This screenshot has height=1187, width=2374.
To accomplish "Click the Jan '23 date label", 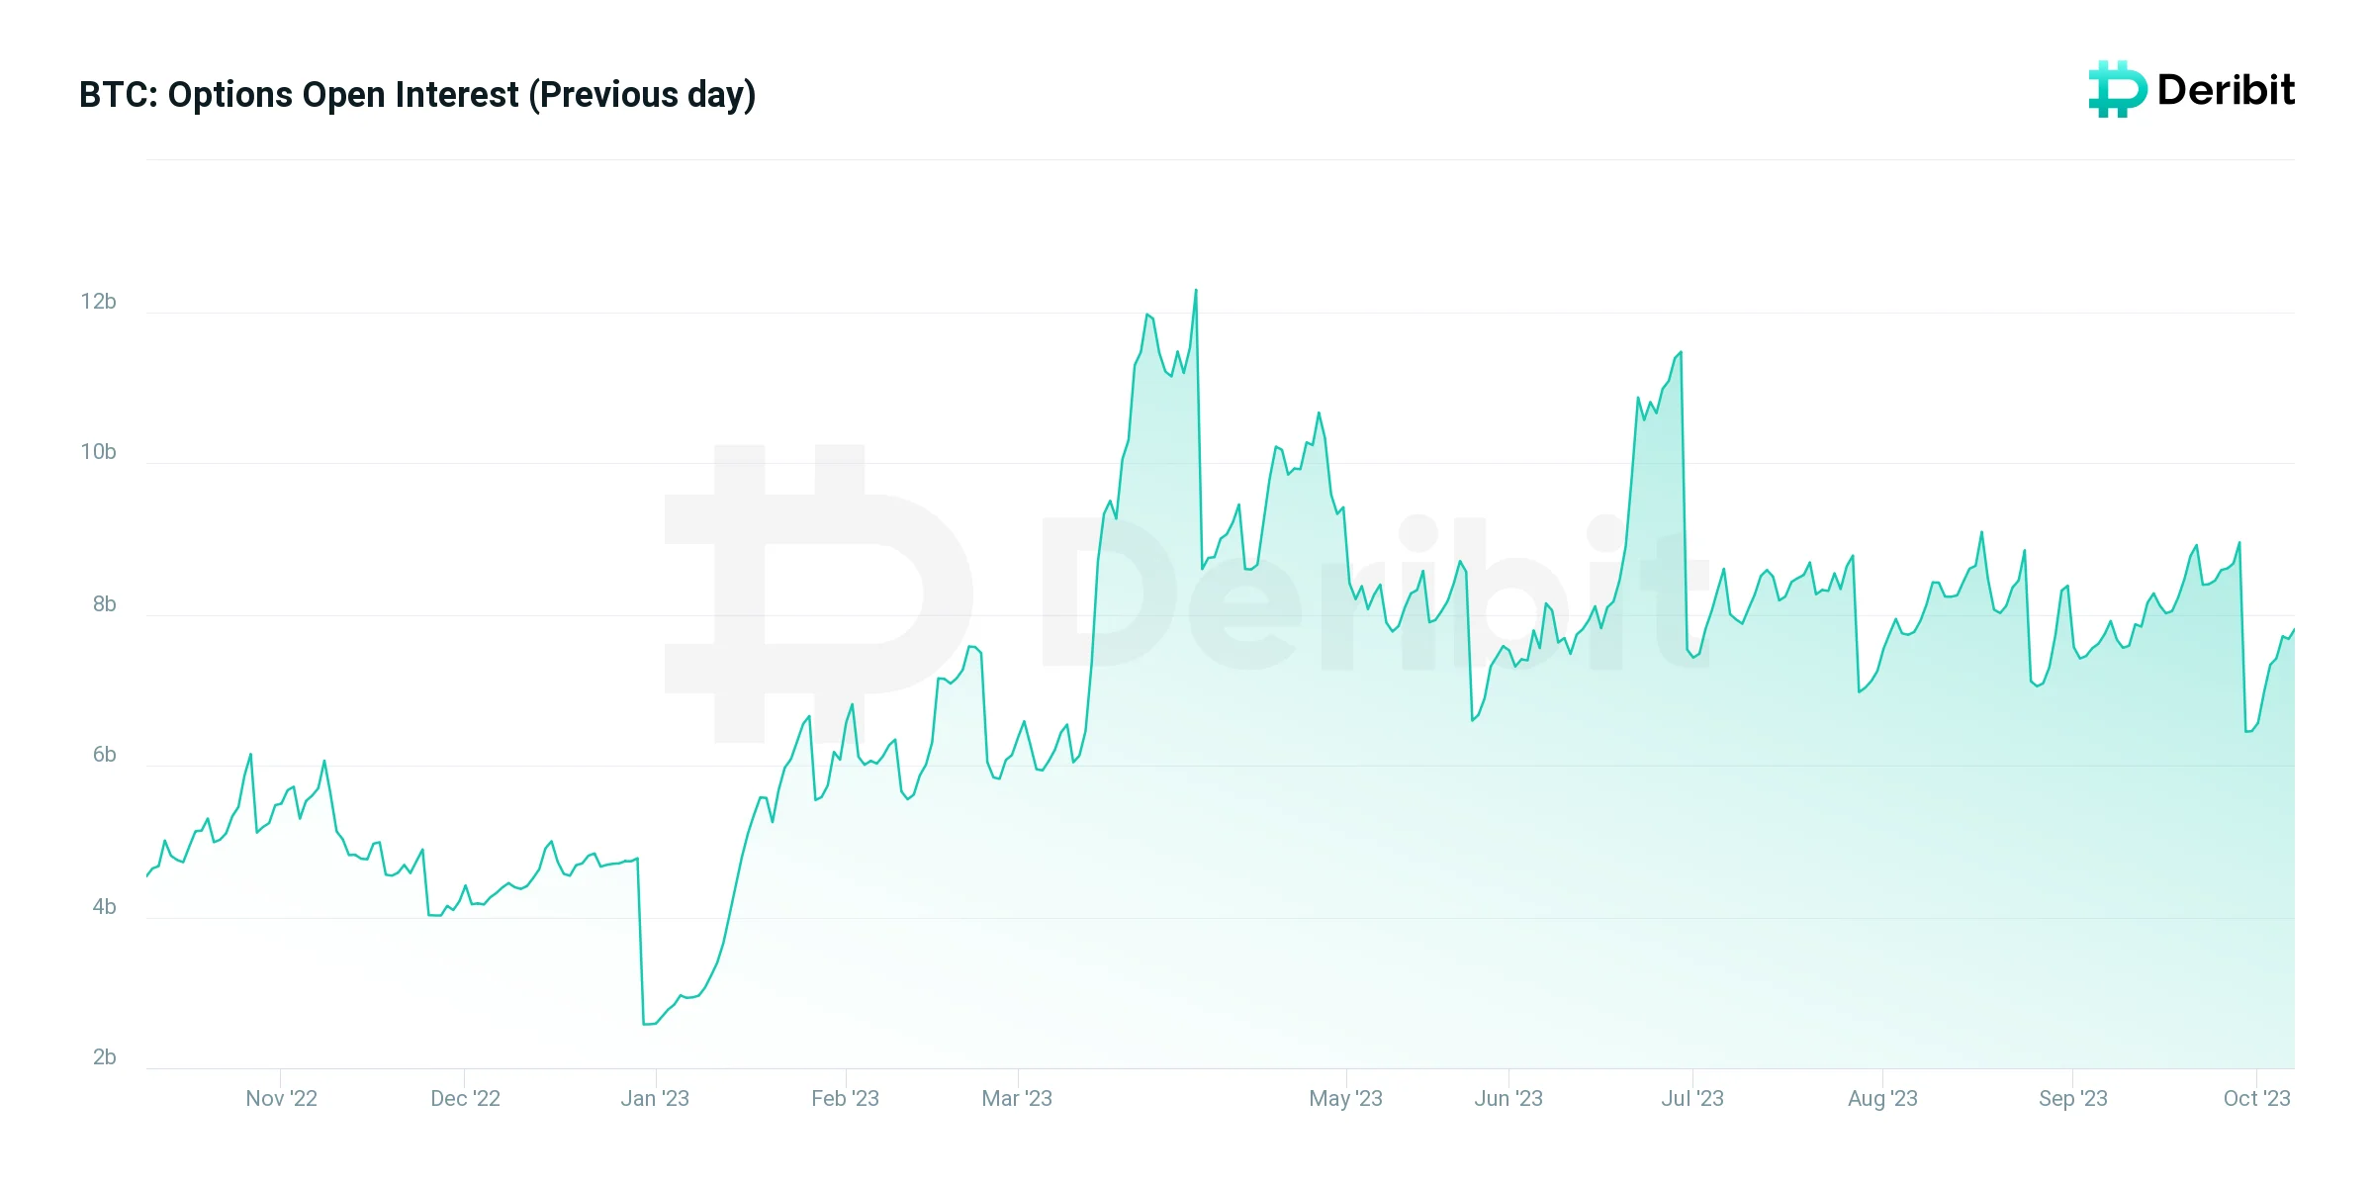I will [x=655, y=1098].
